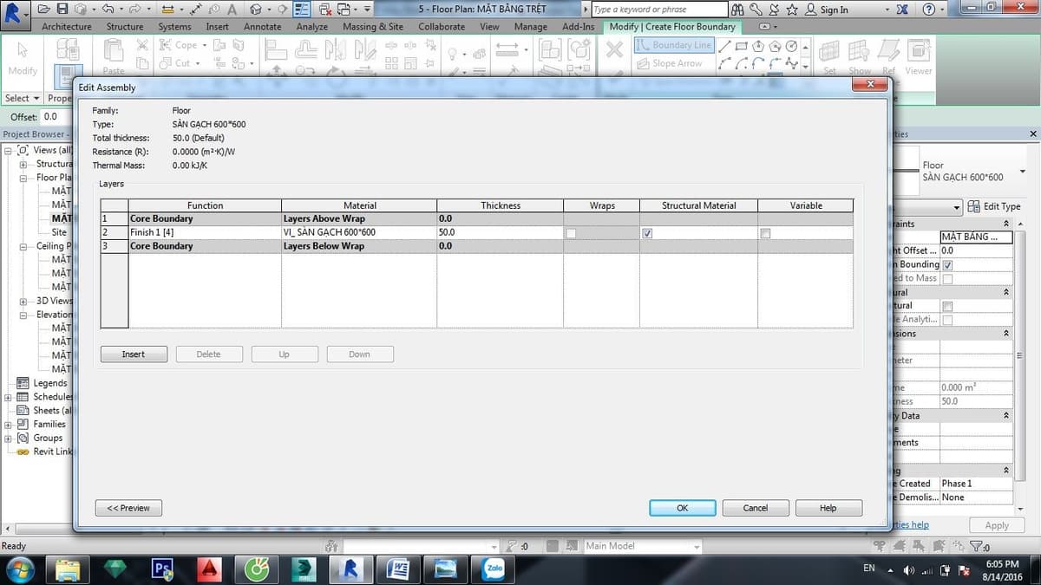This screenshot has width=1041, height=585.
Task: Select the Boundary Line tool
Action: tap(673, 45)
